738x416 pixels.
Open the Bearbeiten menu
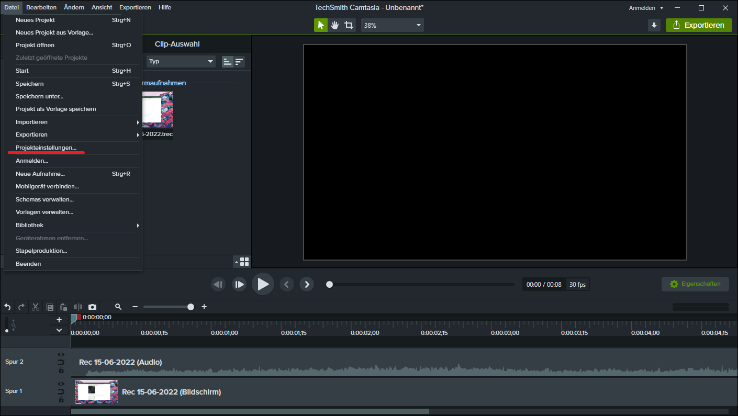coord(41,7)
